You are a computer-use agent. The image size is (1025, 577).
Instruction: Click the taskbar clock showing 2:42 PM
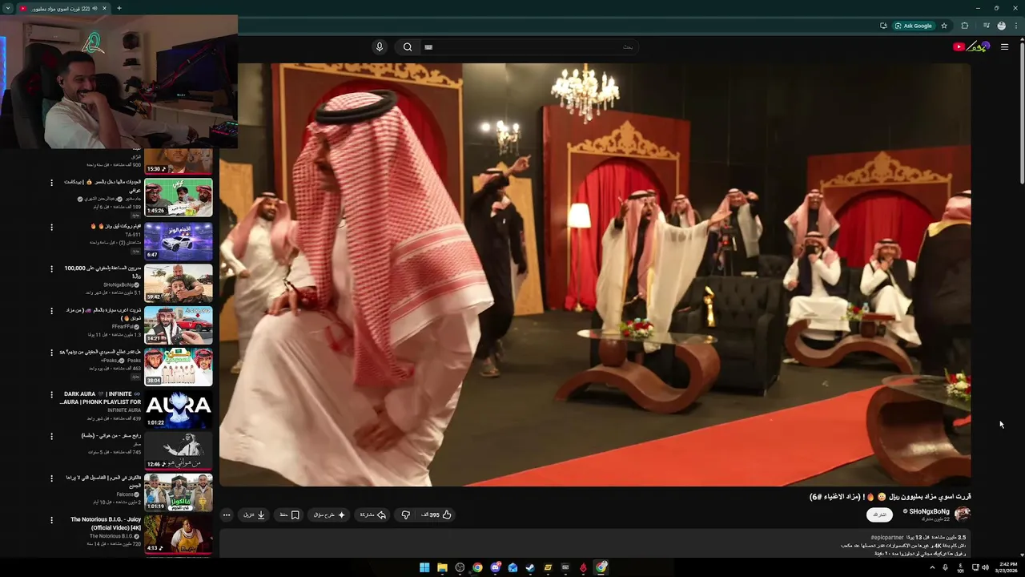pos(1007,567)
